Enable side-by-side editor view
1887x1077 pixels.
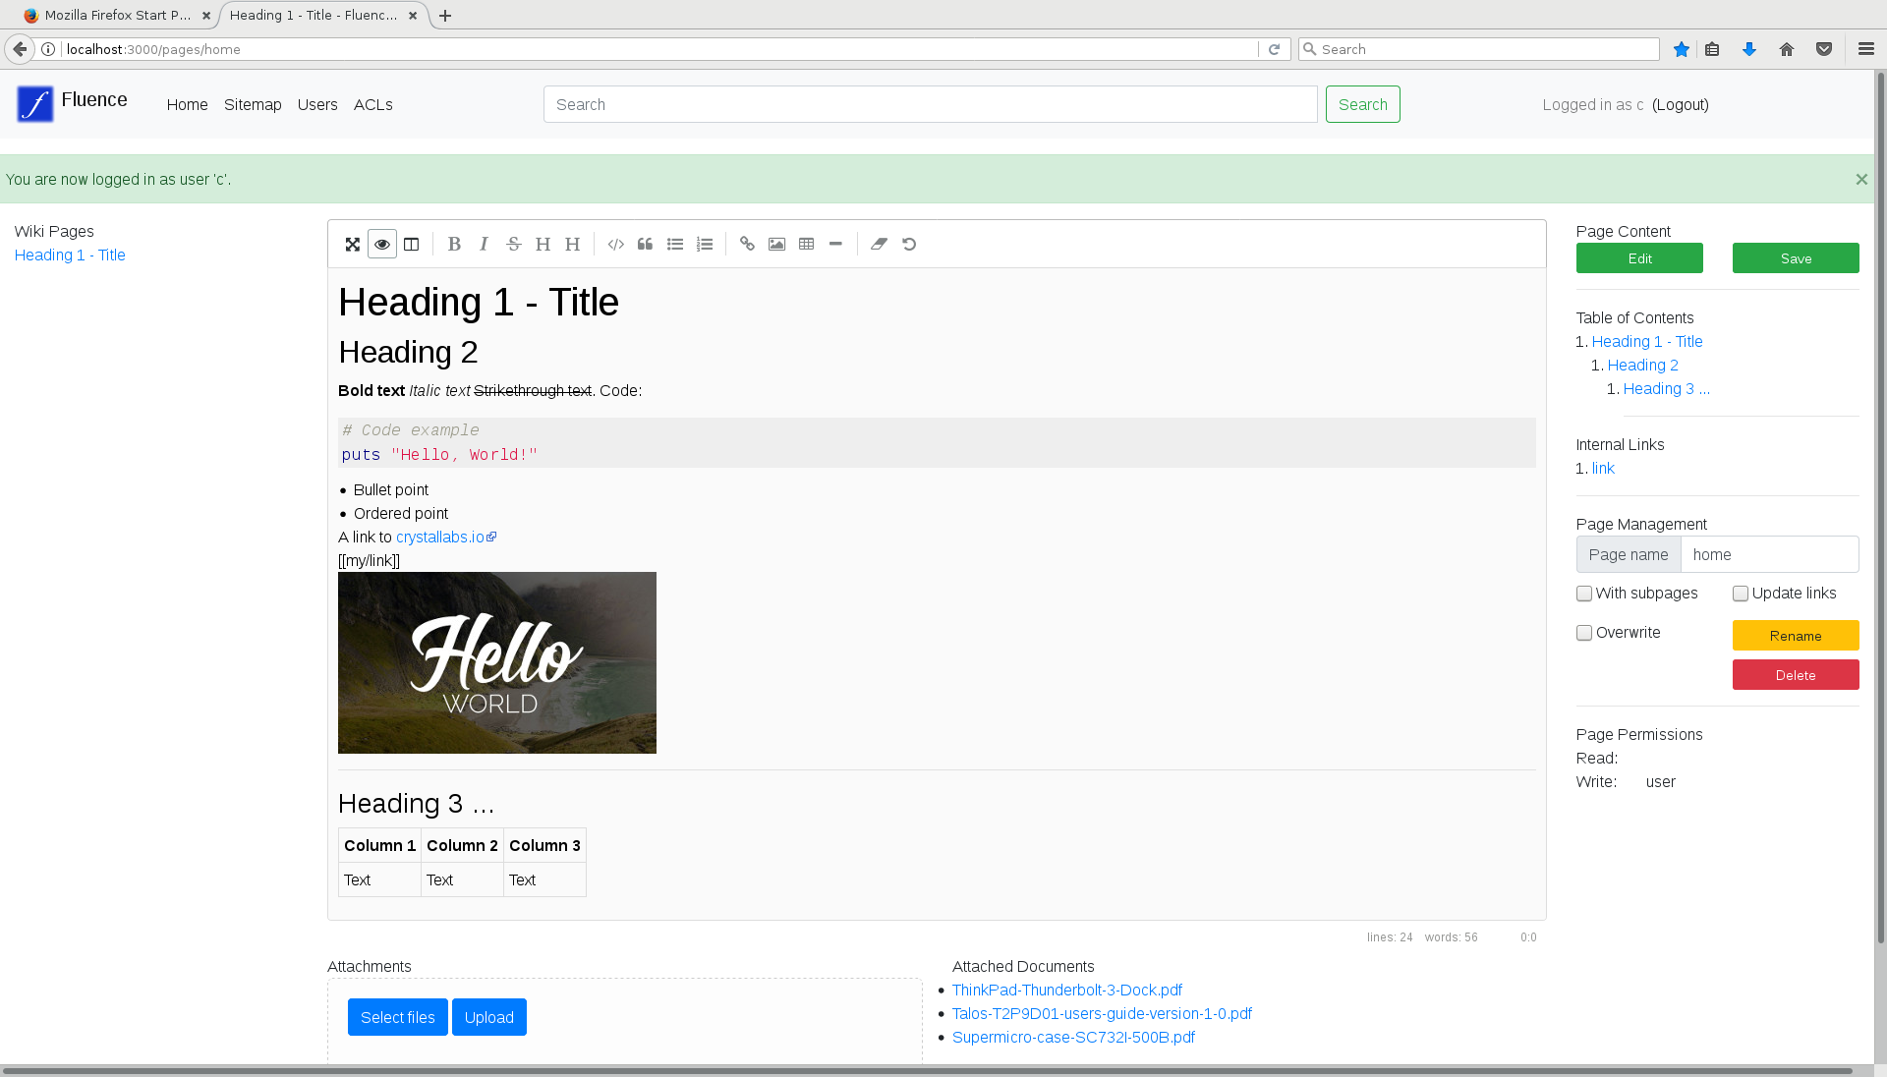coord(412,245)
